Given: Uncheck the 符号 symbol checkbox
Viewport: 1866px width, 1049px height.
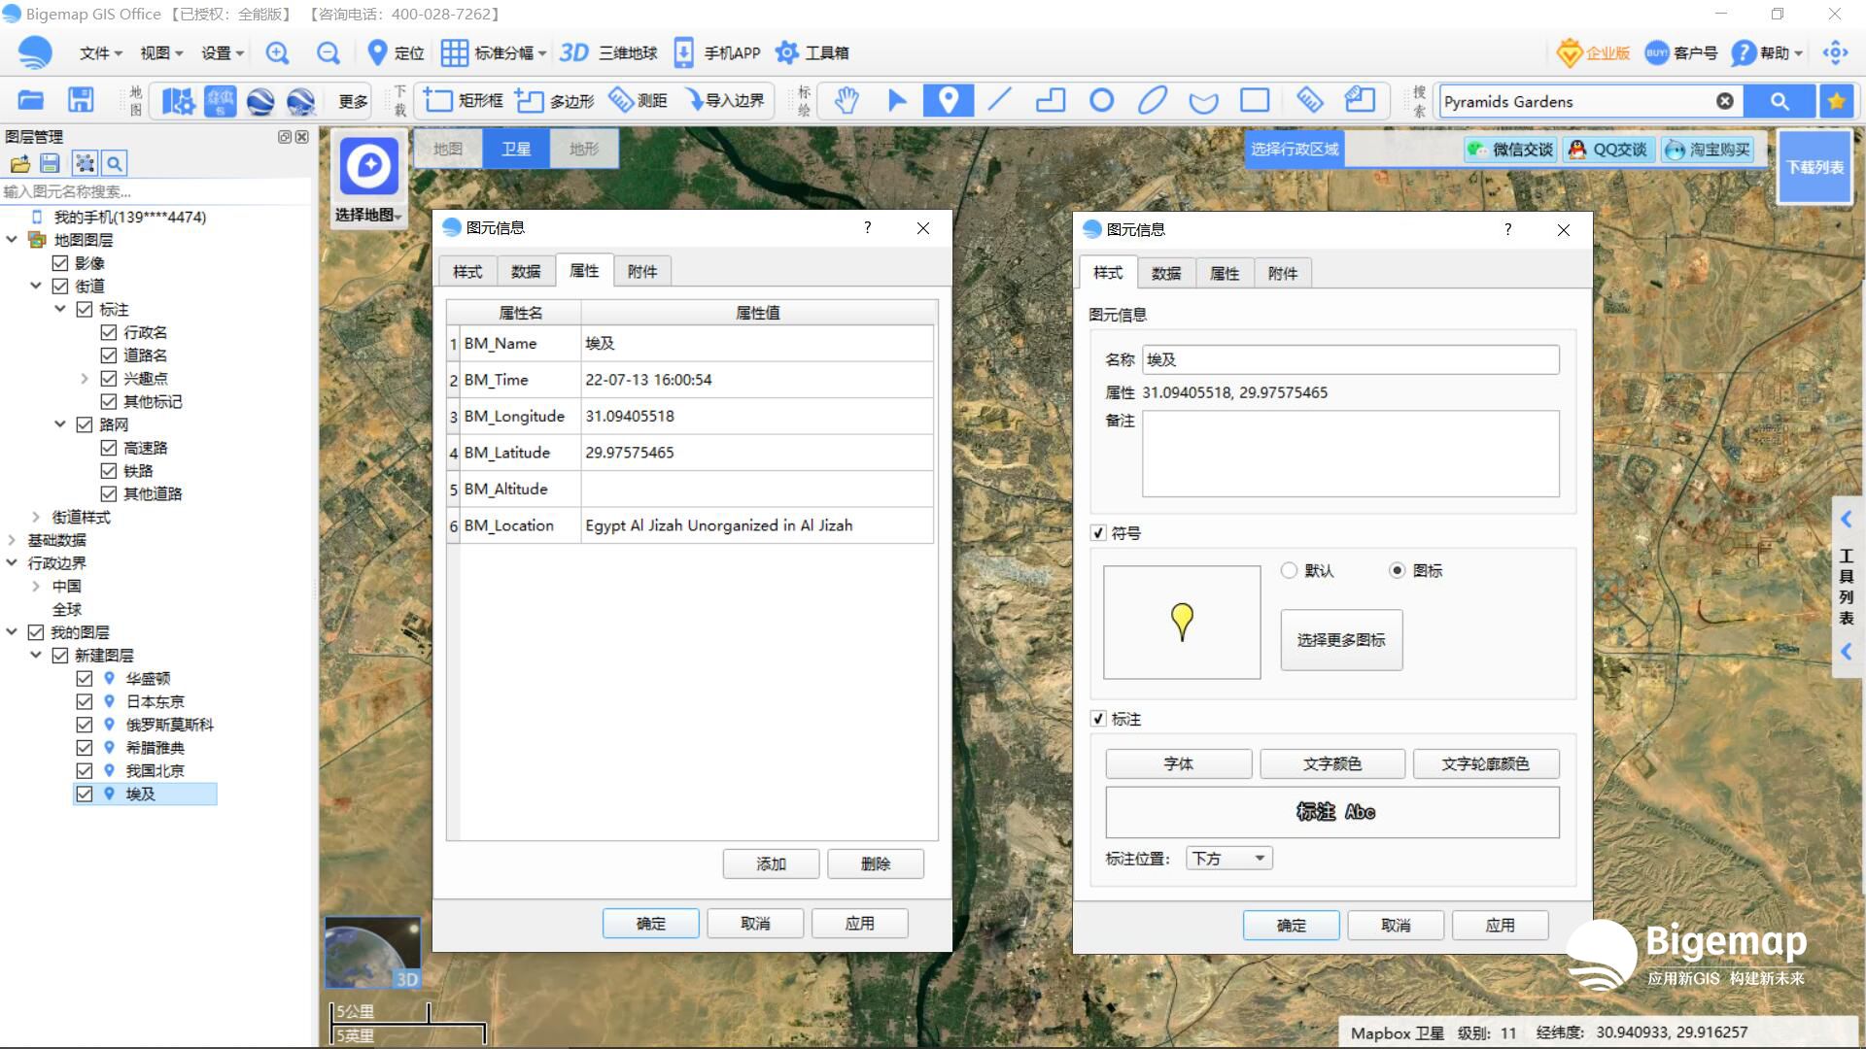Looking at the screenshot, I should pos(1098,533).
